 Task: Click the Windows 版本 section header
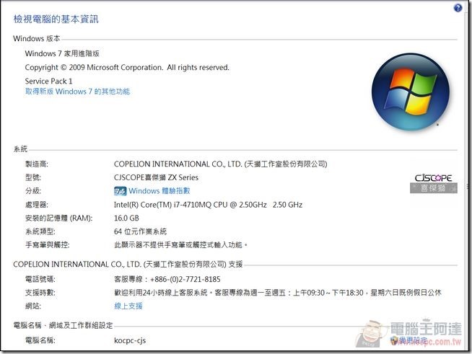(x=37, y=38)
